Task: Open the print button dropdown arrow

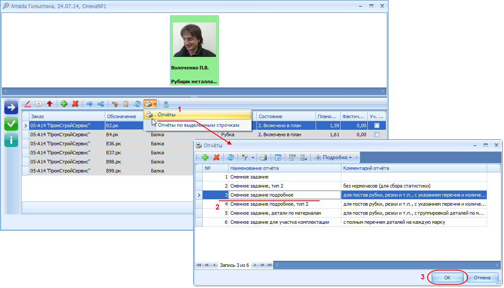Action: [x=155, y=104]
